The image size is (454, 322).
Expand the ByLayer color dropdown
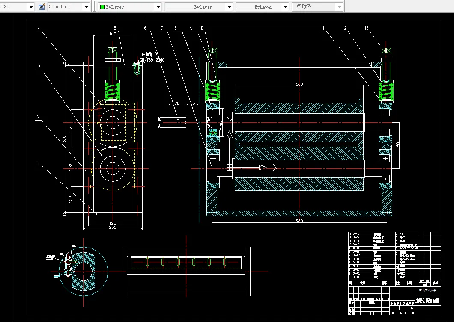coord(158,7)
